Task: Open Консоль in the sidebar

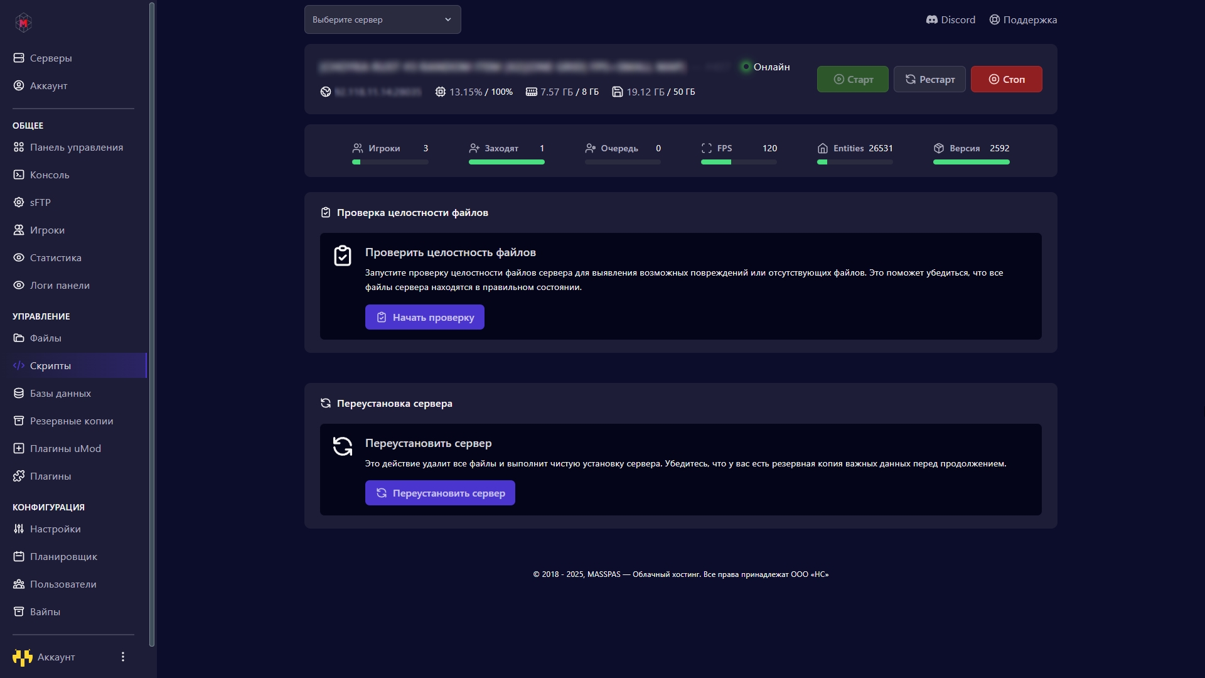Action: pos(50,175)
